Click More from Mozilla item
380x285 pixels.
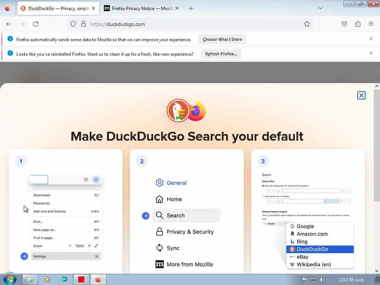[184, 264]
